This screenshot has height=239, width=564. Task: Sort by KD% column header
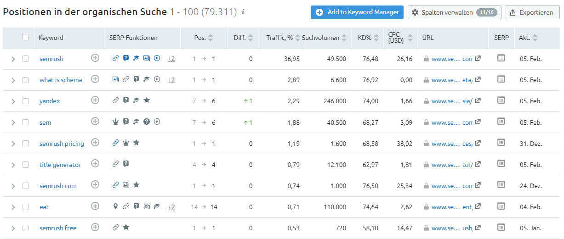368,38
